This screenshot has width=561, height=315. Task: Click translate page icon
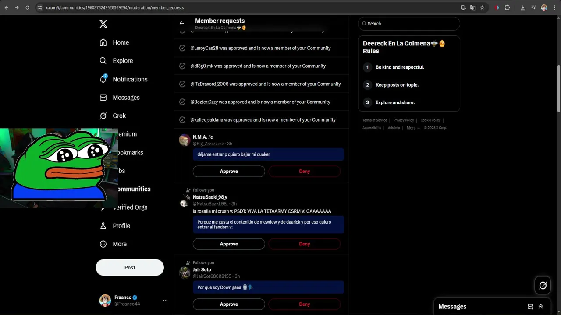tap(472, 7)
